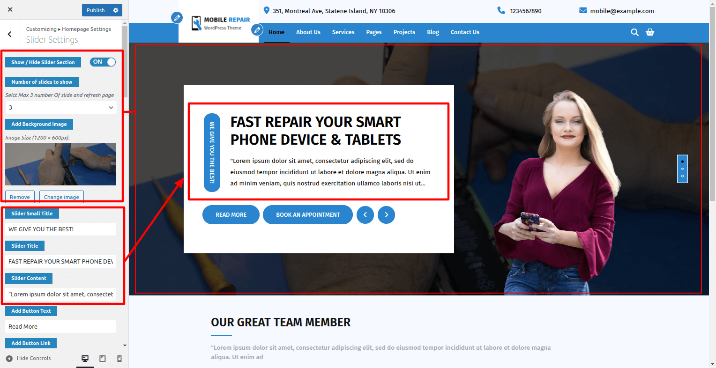
Task: Open Publish settings gear icon
Action: pos(116,10)
